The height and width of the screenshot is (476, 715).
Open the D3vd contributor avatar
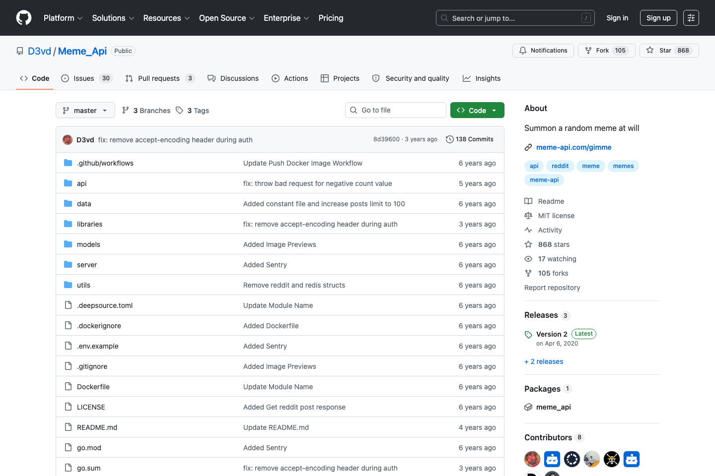pos(532,459)
